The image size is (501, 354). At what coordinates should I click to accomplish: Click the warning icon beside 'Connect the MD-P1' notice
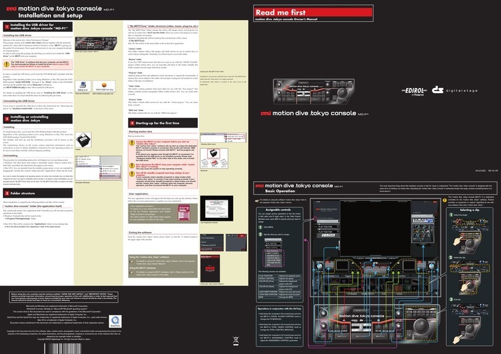(131, 143)
